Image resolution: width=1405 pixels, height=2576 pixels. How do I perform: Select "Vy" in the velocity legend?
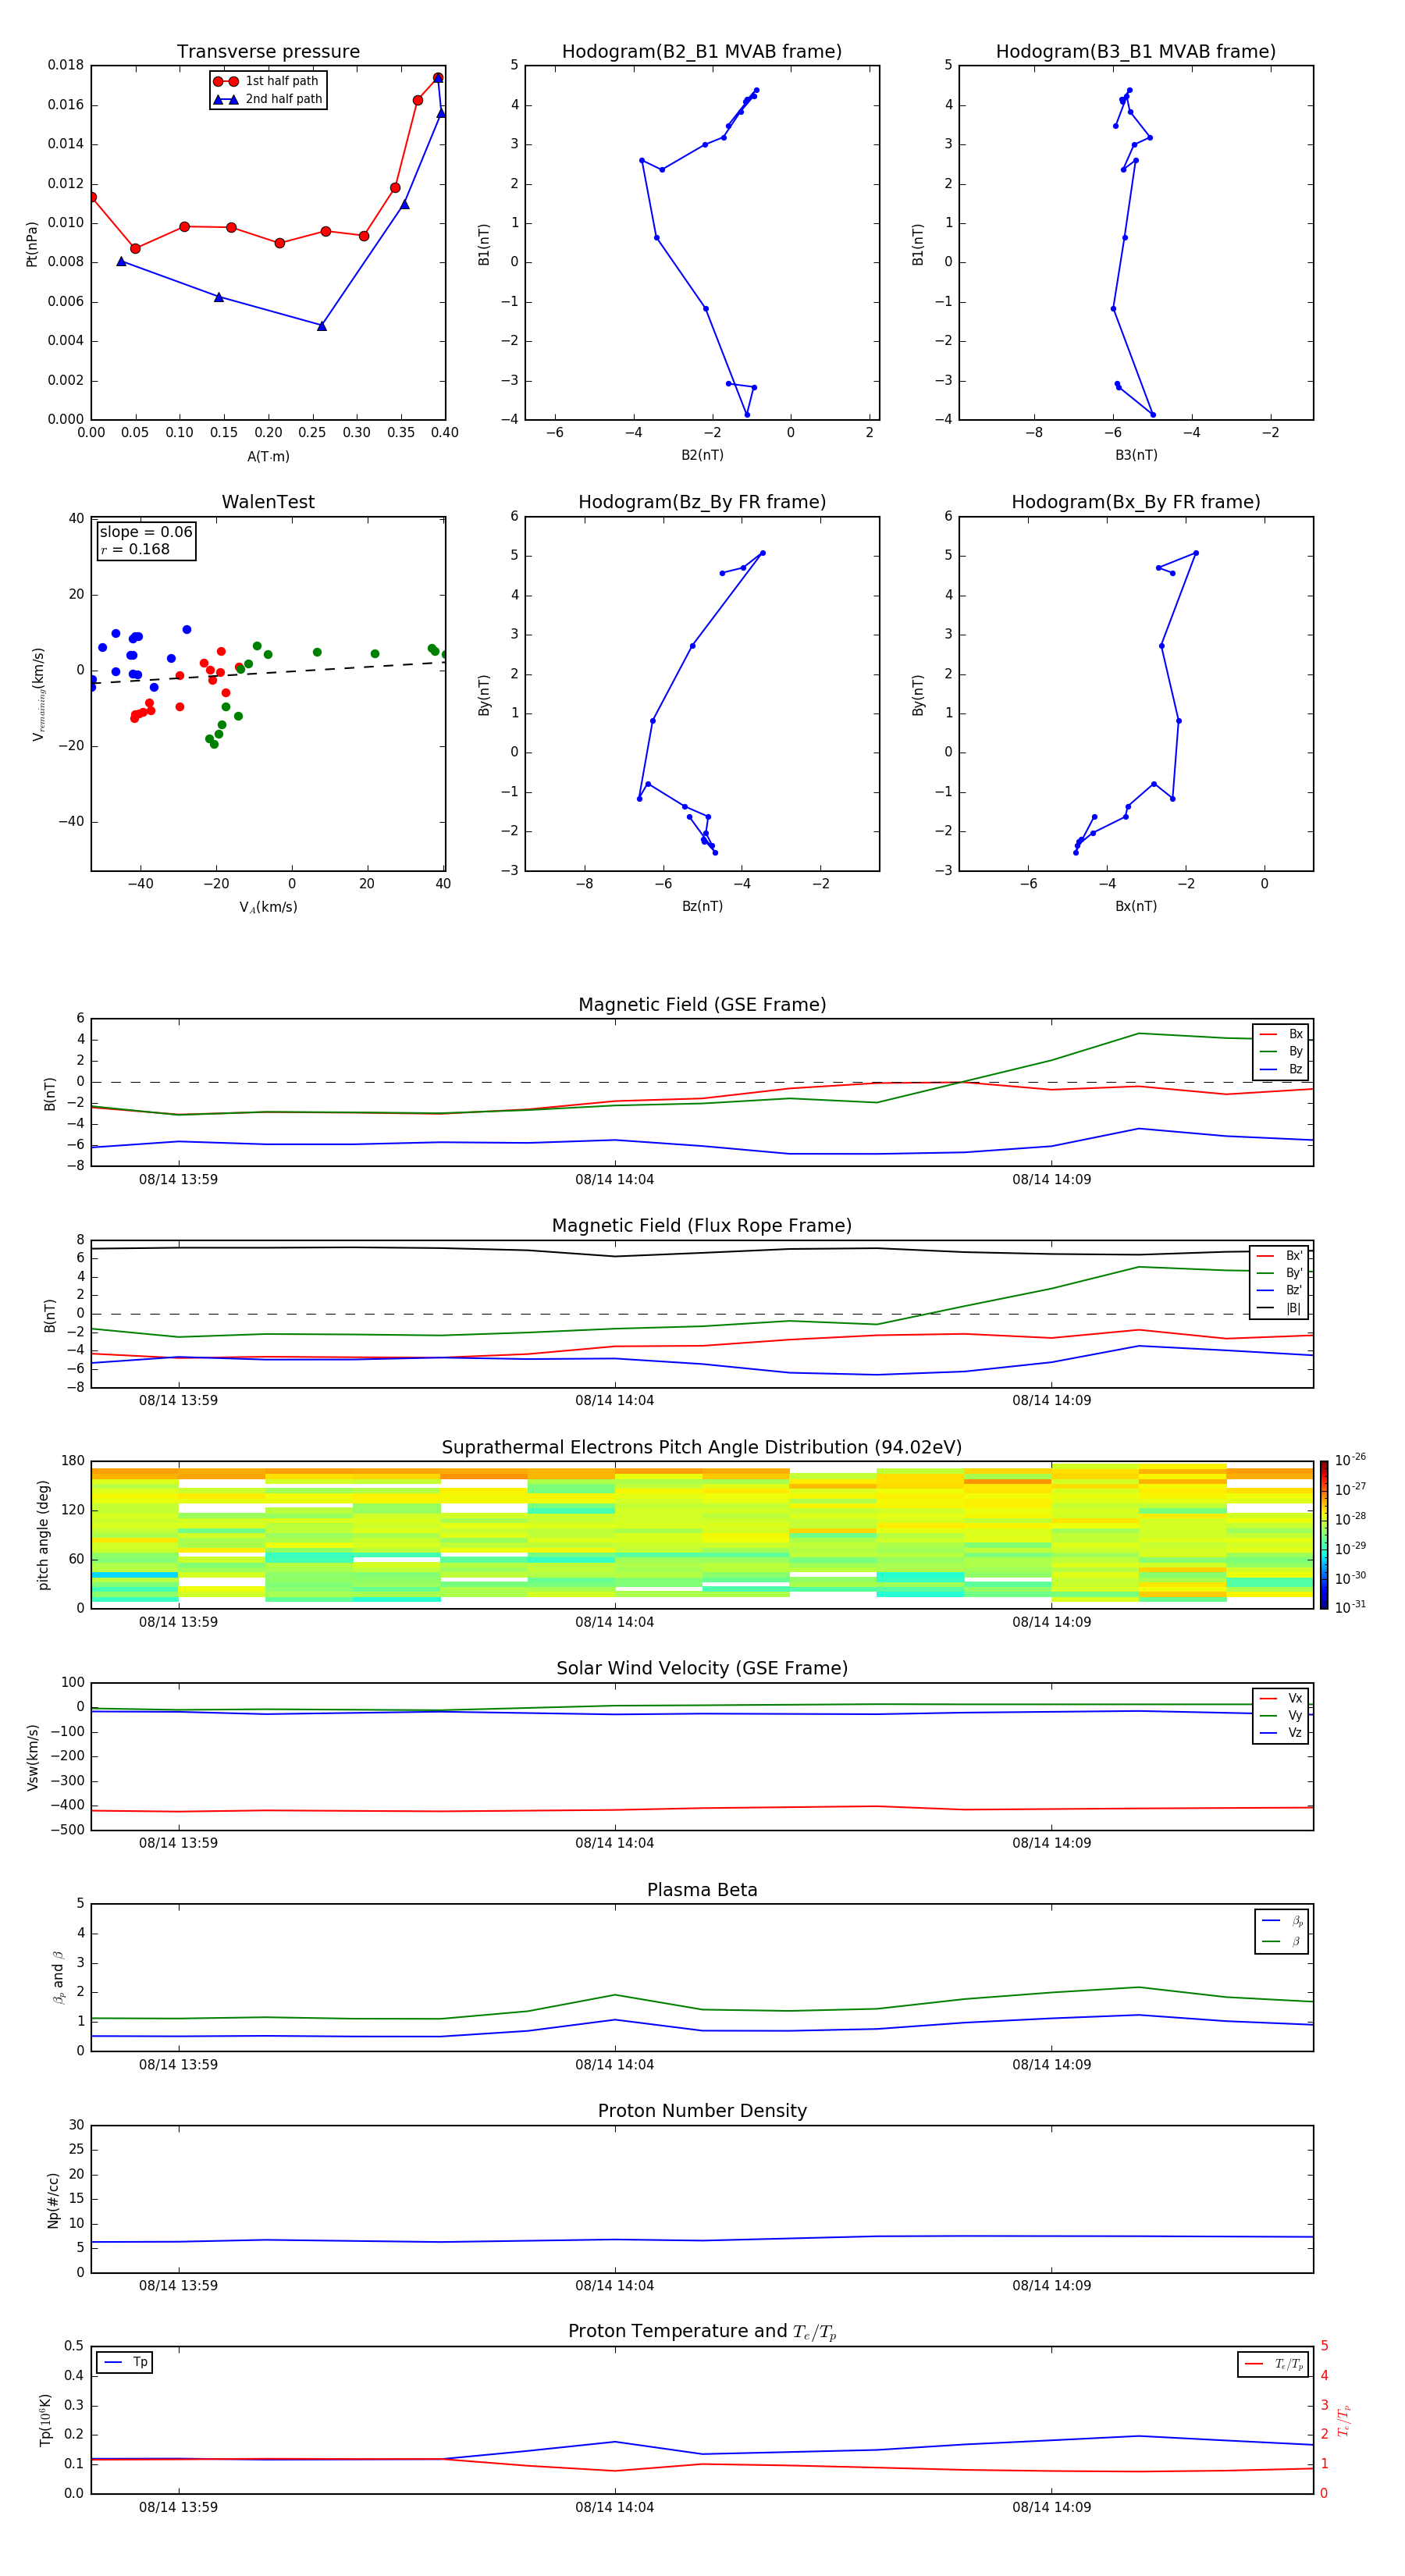(1281, 1715)
